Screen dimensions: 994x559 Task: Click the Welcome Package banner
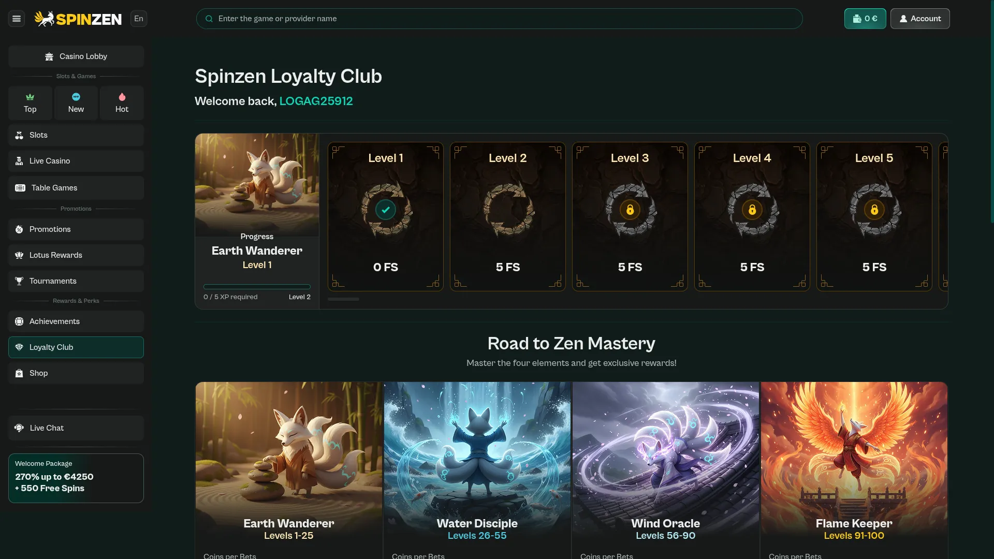[76, 478]
